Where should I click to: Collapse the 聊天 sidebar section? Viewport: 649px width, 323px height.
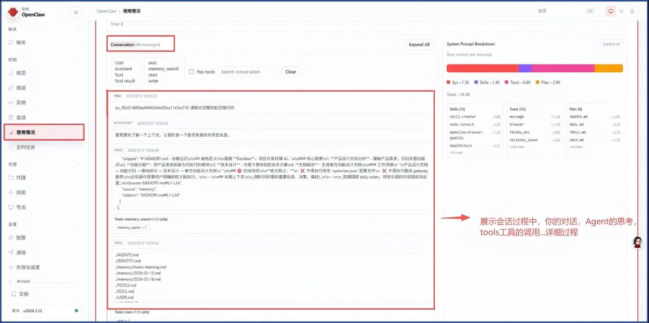pos(79,29)
